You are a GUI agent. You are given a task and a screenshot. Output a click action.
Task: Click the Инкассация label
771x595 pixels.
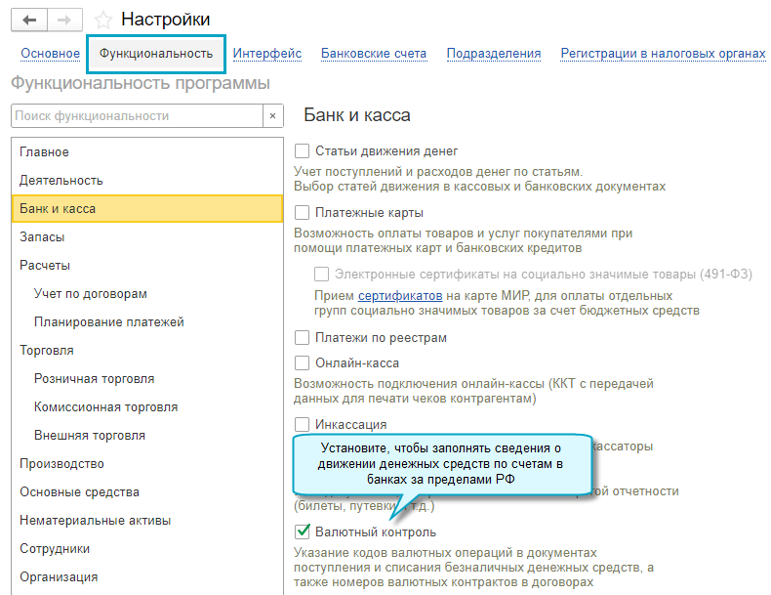(351, 424)
